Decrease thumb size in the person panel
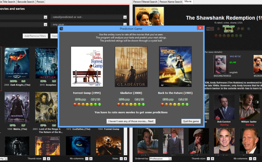This screenshot has width=262, height=162. 208,159
